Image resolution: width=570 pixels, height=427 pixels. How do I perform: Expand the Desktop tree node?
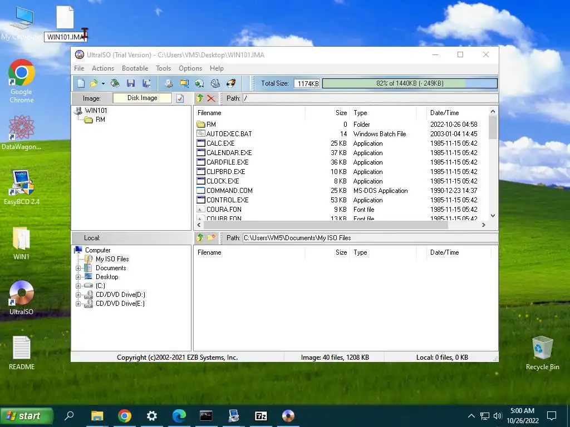tap(78, 277)
